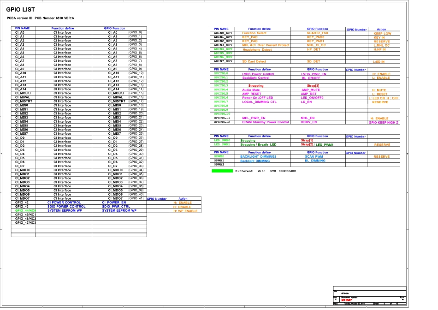Click the BACKLIGHT DIMMING2 function entry
Image resolution: width=438 pixels, height=310 pixels.
(x=258, y=157)
